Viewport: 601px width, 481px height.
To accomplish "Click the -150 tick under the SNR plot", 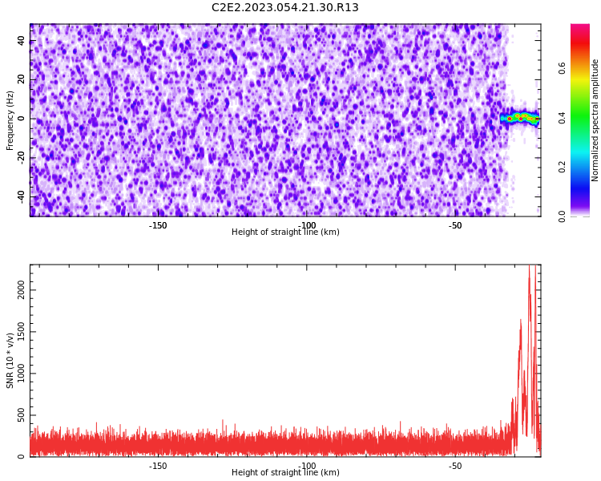I will [158, 466].
